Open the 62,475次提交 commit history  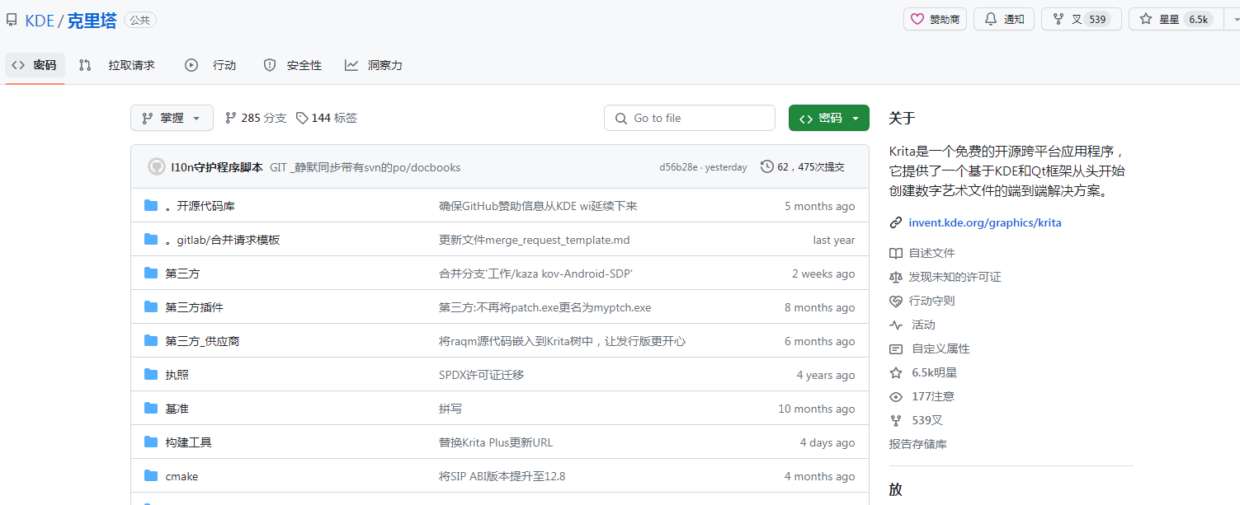[803, 166]
